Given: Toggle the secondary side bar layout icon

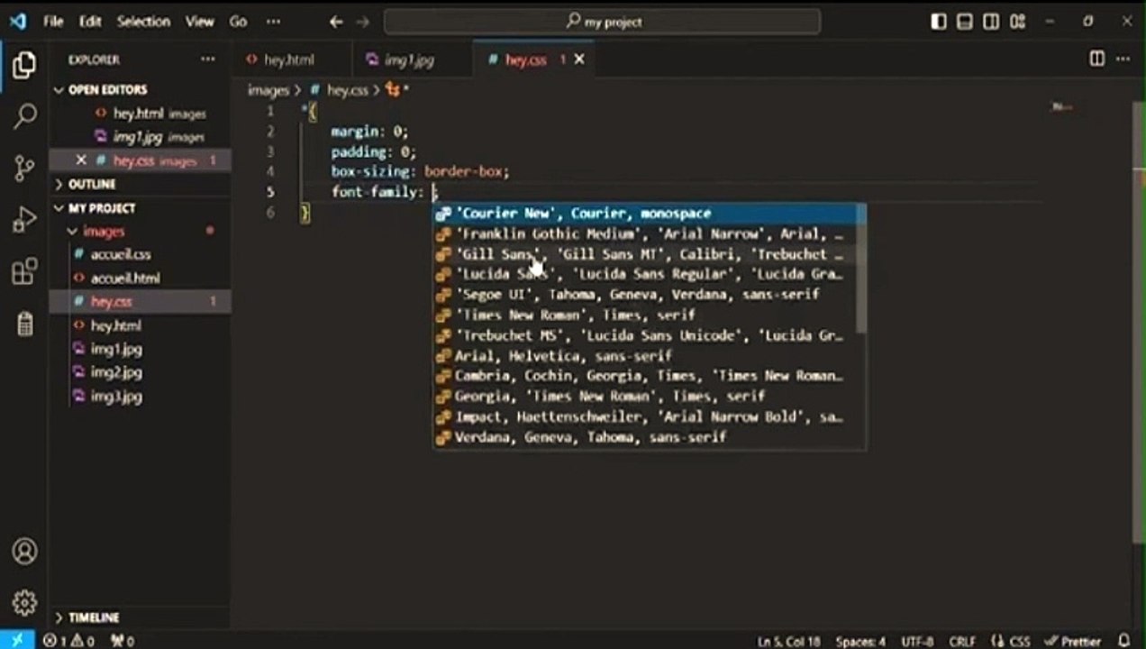Looking at the screenshot, I should click(x=991, y=22).
